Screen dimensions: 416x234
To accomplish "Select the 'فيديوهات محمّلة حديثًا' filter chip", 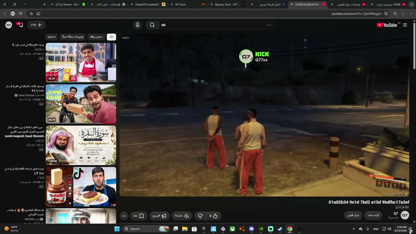I will tap(73, 37).
